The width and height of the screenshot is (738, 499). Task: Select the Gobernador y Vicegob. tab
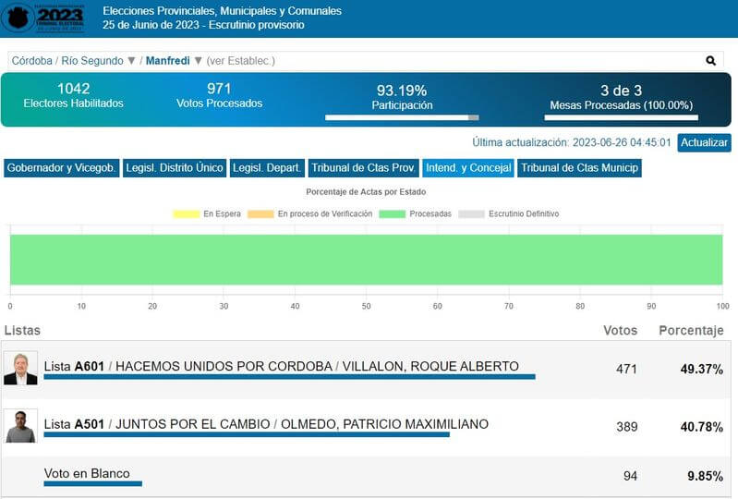pyautogui.click(x=61, y=168)
